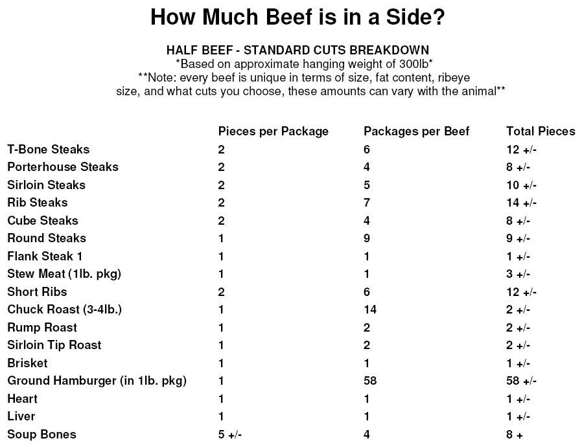Click the '5 +/-' value for Soup Bones
582x443 pixels.
point(230,435)
